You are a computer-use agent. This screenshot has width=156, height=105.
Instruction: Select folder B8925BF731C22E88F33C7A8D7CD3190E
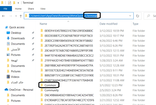point(69,76)
